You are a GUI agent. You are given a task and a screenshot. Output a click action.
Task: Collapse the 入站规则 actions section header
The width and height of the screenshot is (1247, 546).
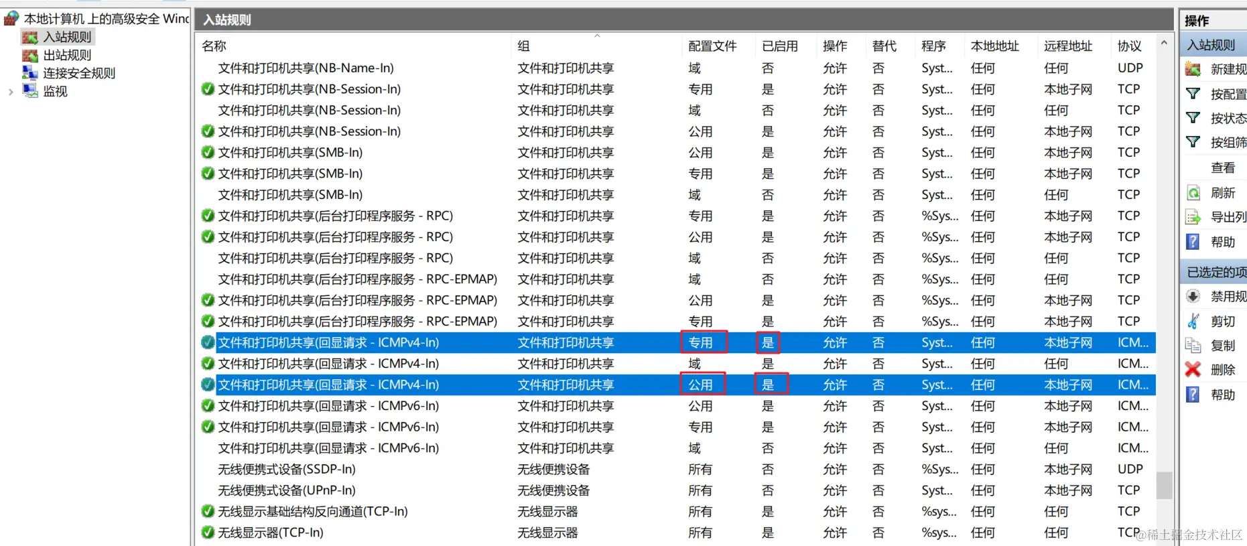(x=1214, y=45)
